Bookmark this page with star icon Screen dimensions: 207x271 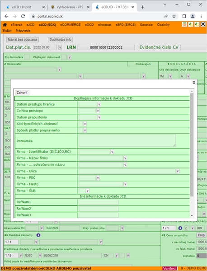[x=174, y=16]
